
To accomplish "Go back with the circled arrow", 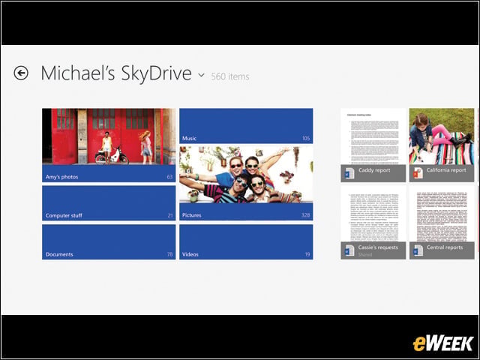I will tap(21, 73).
